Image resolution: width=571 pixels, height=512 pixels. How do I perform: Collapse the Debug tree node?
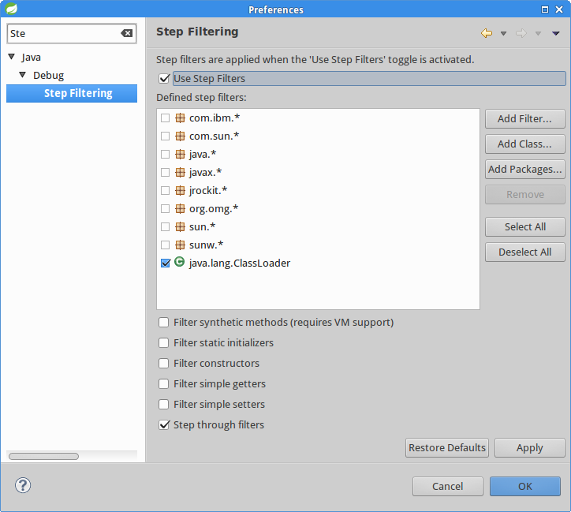pos(24,75)
